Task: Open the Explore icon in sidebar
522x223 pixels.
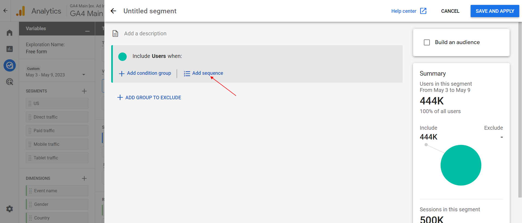Action: pyautogui.click(x=10, y=65)
